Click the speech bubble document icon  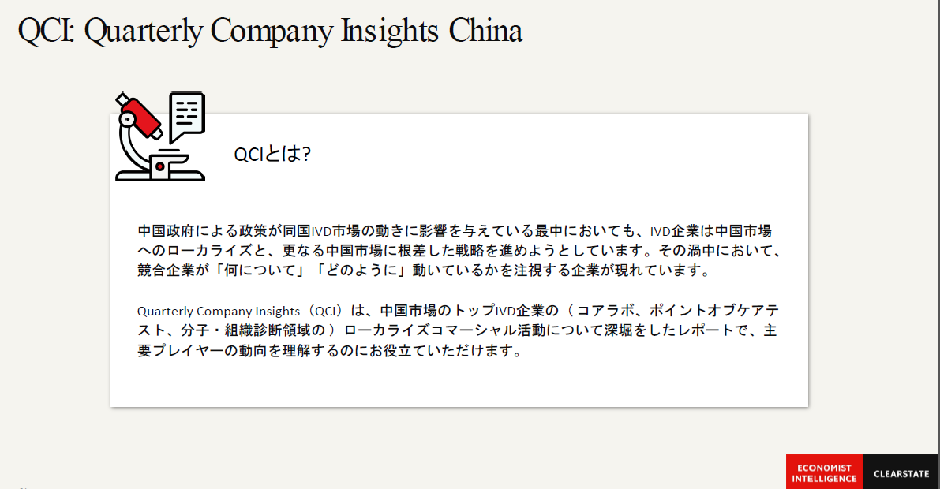(187, 116)
